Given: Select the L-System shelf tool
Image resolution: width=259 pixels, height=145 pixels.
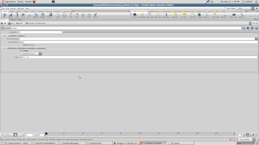Looking at the screenshot, I should (42, 15).
